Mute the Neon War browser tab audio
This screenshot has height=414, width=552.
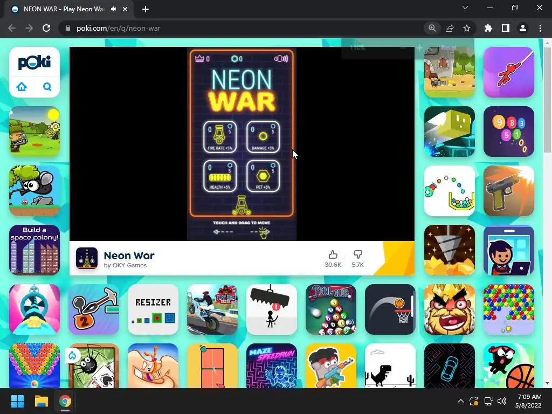pos(113,9)
